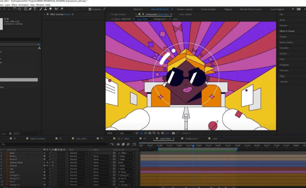Open the Graph Editor icon in timeline
Image resolution: width=306 pixels, height=188 pixels.
pyautogui.click(x=135, y=144)
